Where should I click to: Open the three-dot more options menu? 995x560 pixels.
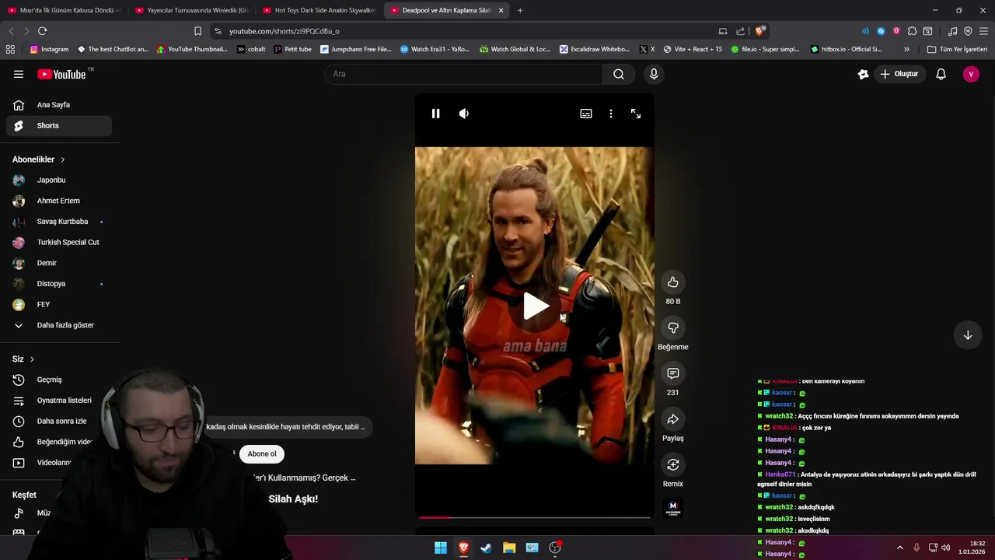click(611, 114)
